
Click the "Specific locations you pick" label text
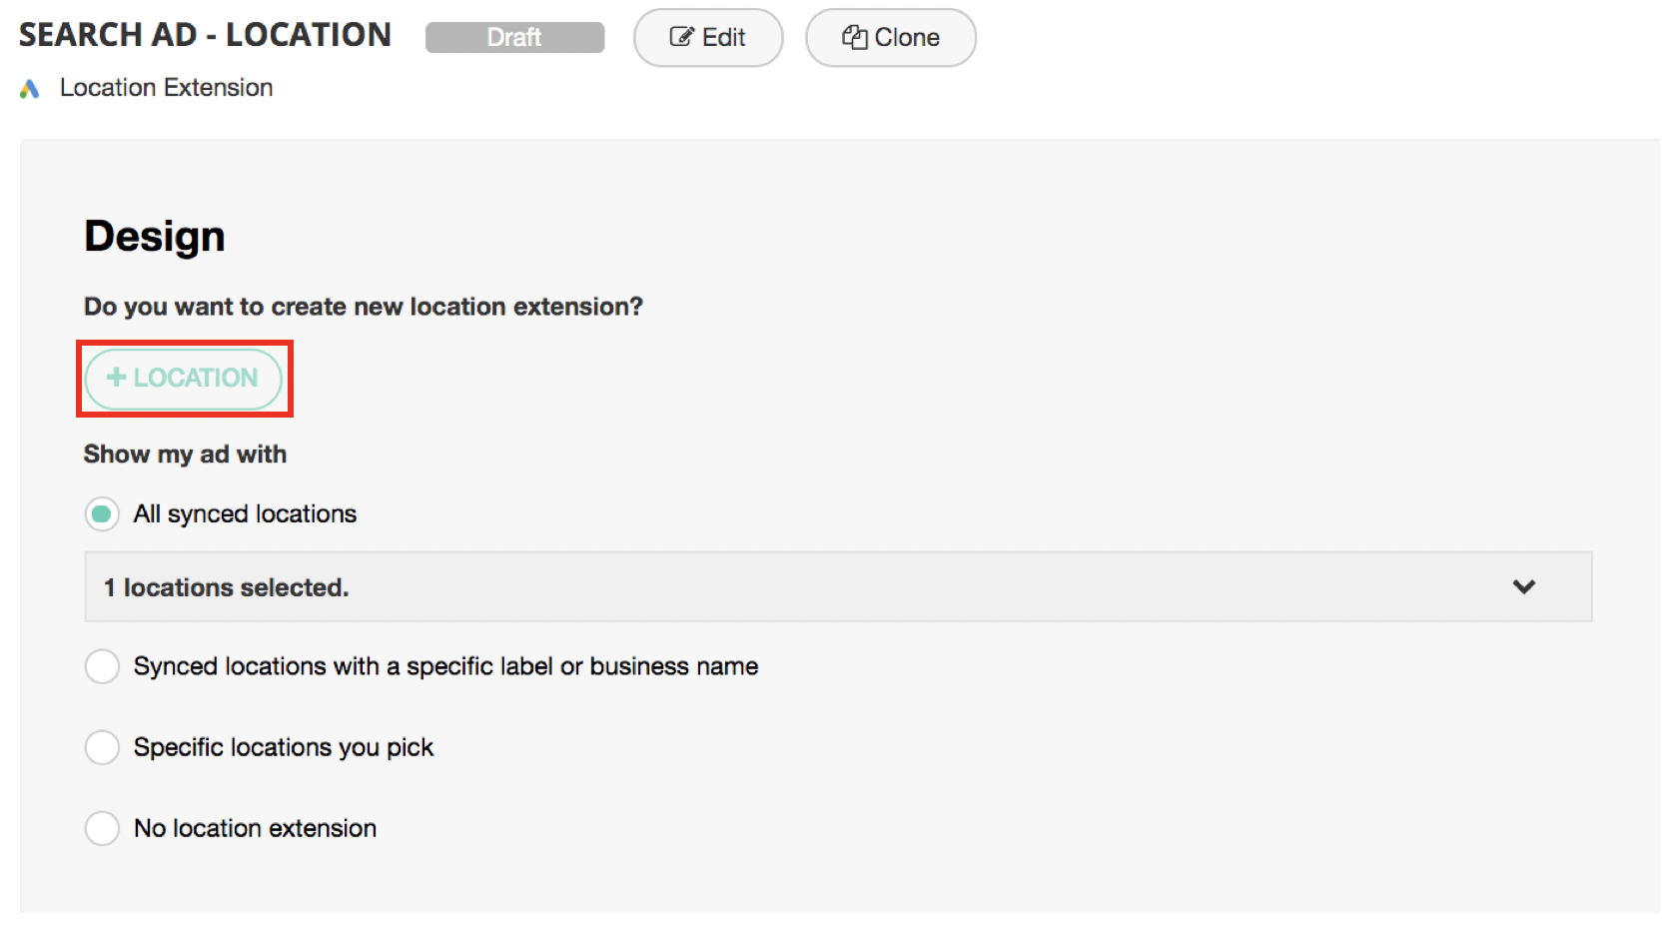click(284, 747)
